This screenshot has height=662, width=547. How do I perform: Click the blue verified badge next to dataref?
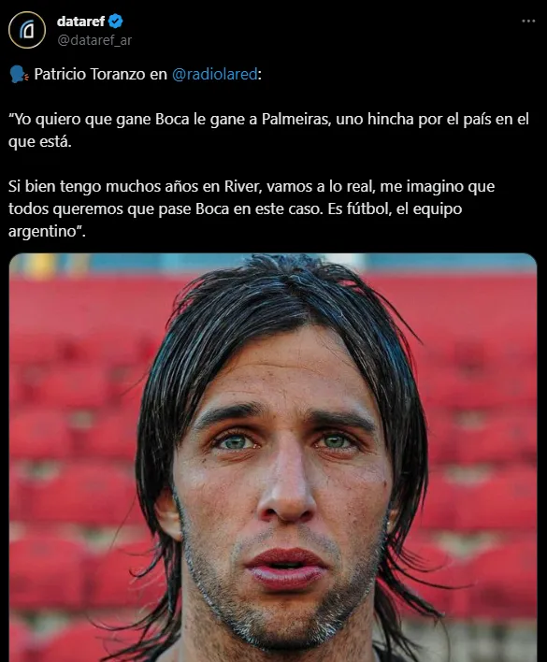click(x=115, y=22)
